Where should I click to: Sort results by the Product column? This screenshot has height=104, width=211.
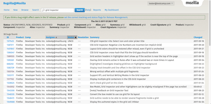[20, 37]
